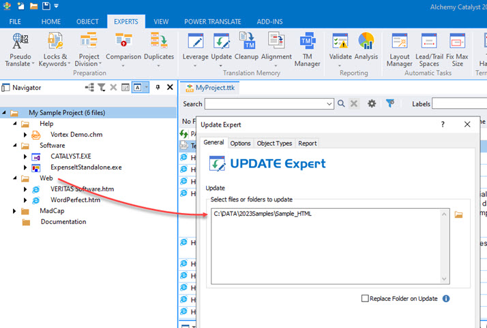Screen dimensions: 487x328
Task: Open the TM Manager
Action: [308, 50]
